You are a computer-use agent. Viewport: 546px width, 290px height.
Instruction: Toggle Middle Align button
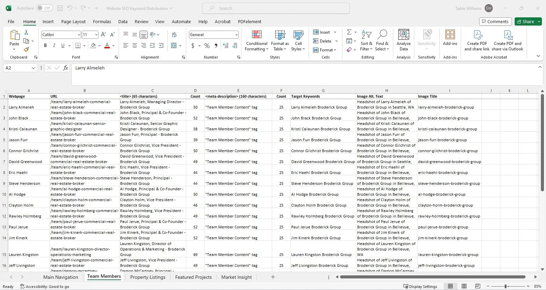[135, 34]
